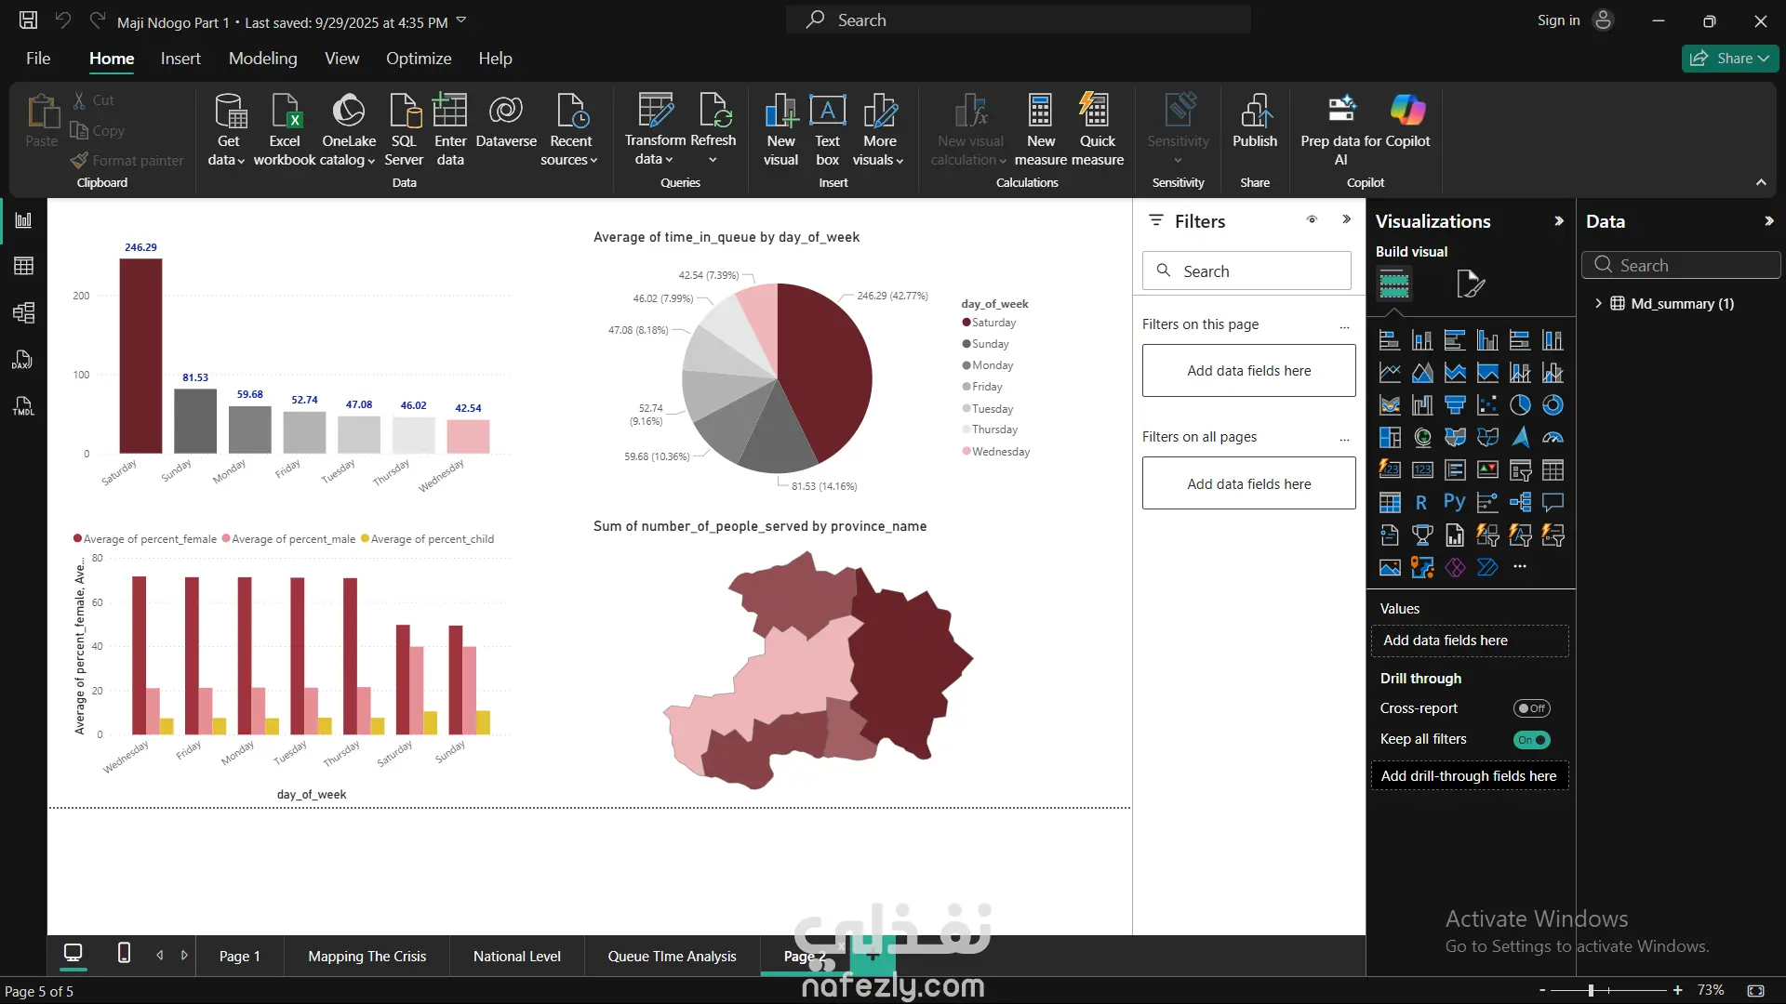Toggle Filters pane visibility eye icon
The height and width of the screenshot is (1004, 1786).
1312,220
